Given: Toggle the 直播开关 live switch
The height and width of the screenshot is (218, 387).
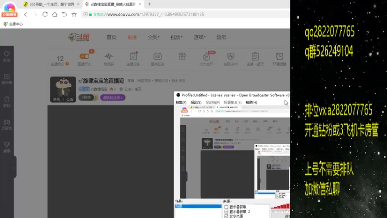Looking at the screenshot, I should tap(84, 56).
